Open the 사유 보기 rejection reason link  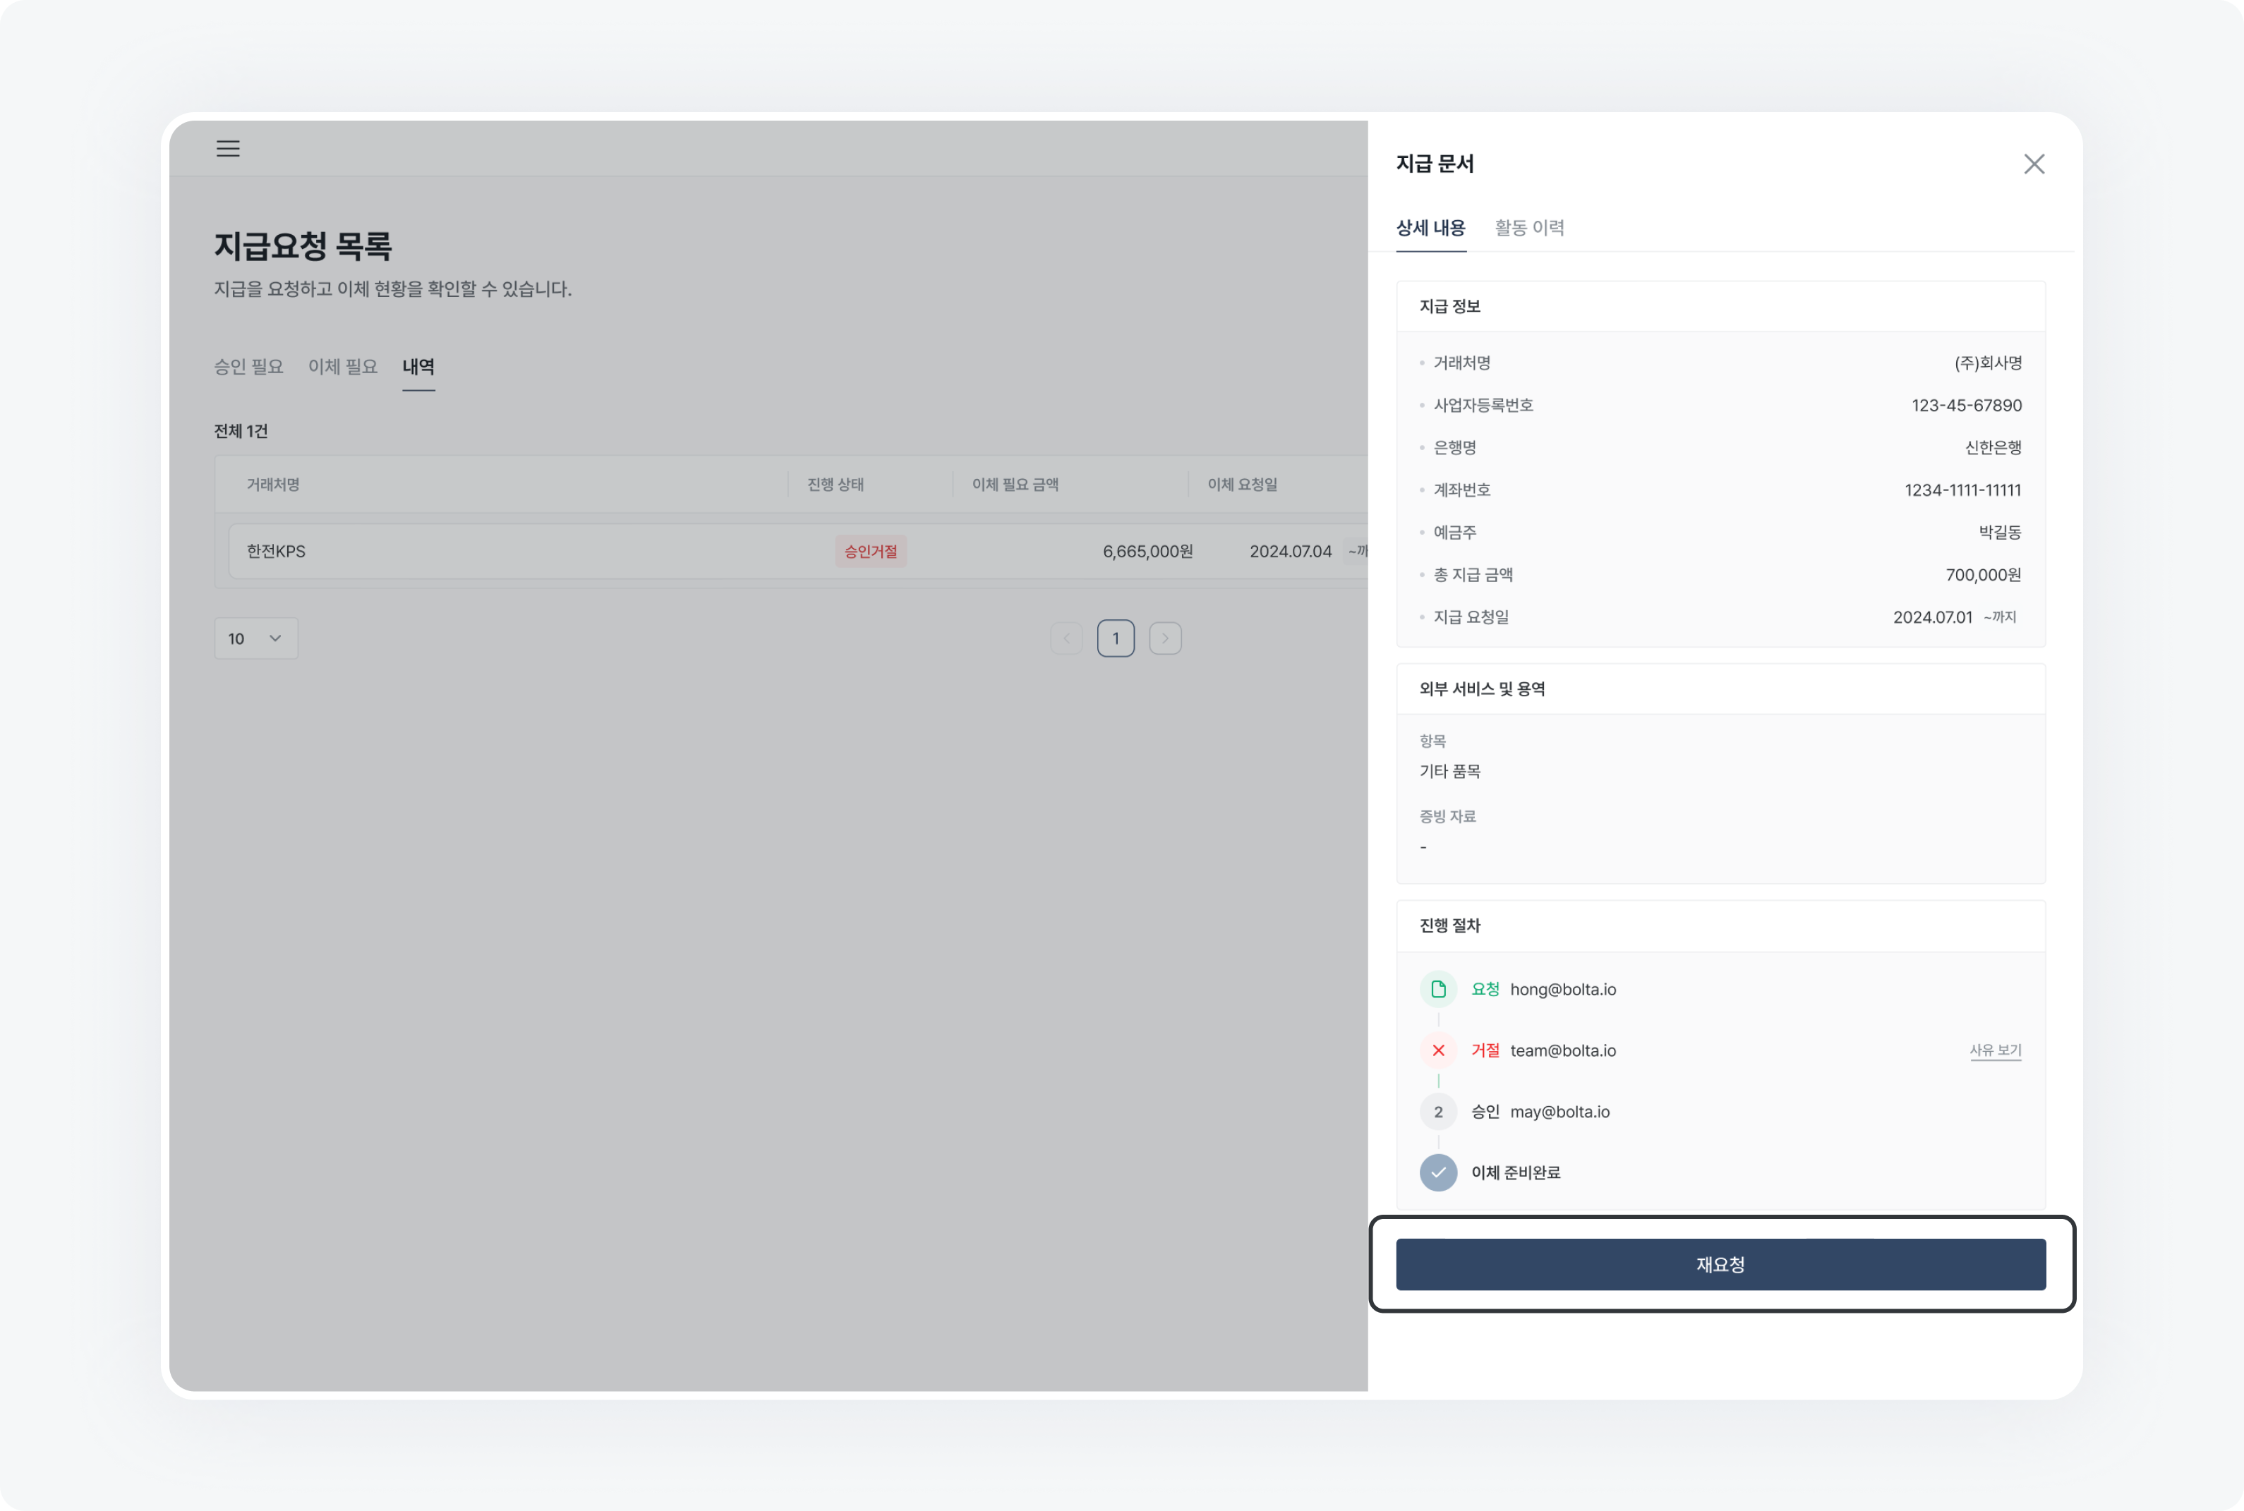tap(1996, 1050)
